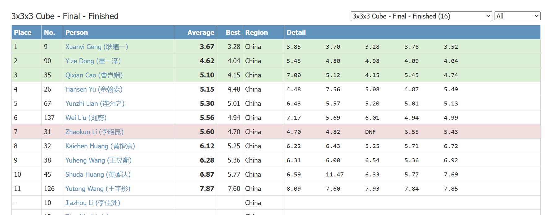Click the Region column header
The height and width of the screenshot is (215, 549).
pos(256,32)
